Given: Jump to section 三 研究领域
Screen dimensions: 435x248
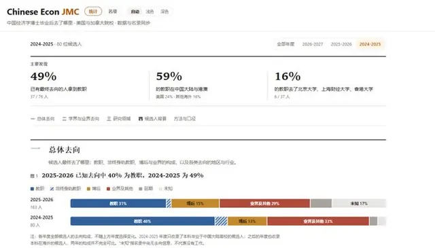Looking at the screenshot, I should tap(118, 119).
